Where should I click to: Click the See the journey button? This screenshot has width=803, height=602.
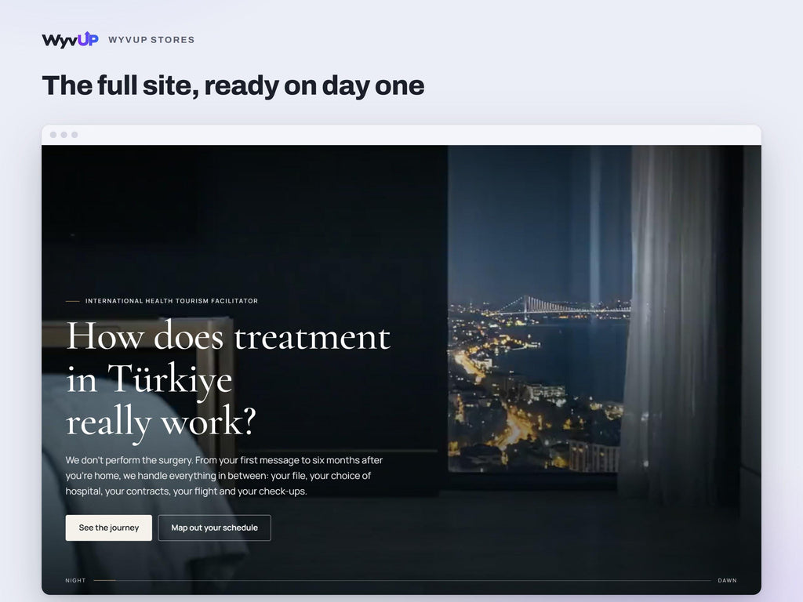click(x=108, y=528)
